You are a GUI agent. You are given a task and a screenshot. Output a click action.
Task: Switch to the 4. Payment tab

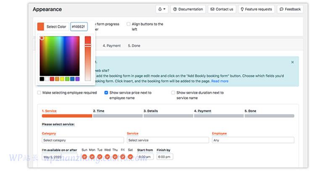(111, 46)
